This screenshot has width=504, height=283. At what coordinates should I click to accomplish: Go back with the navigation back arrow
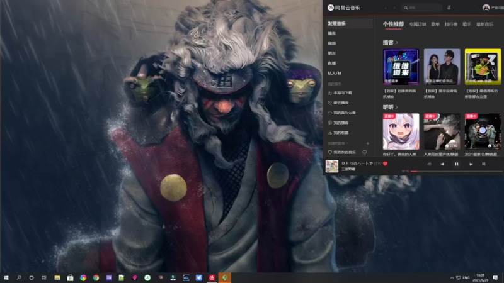coord(386,8)
